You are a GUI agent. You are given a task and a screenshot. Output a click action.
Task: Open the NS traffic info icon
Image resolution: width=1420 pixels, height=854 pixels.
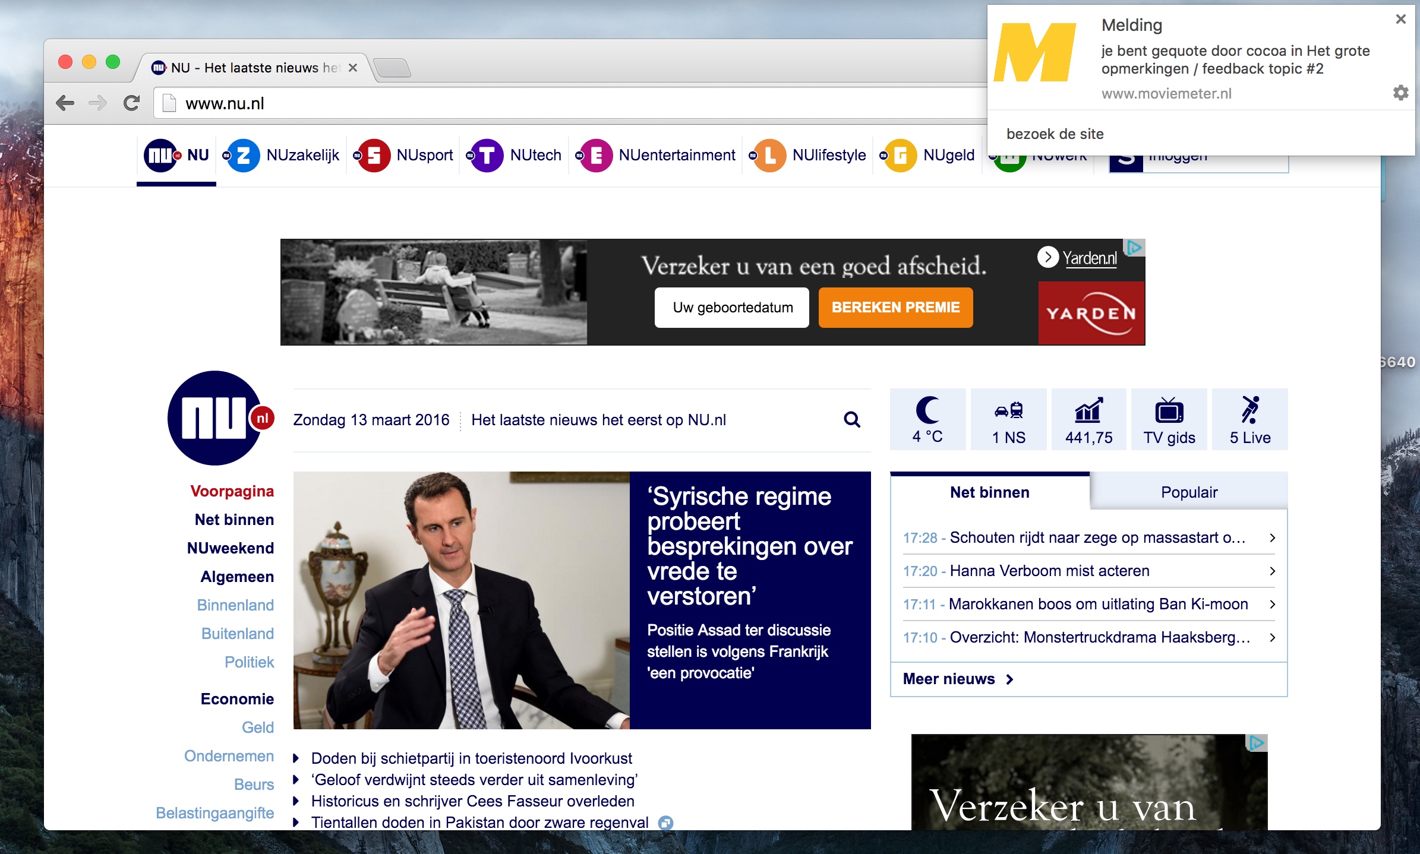point(1008,410)
